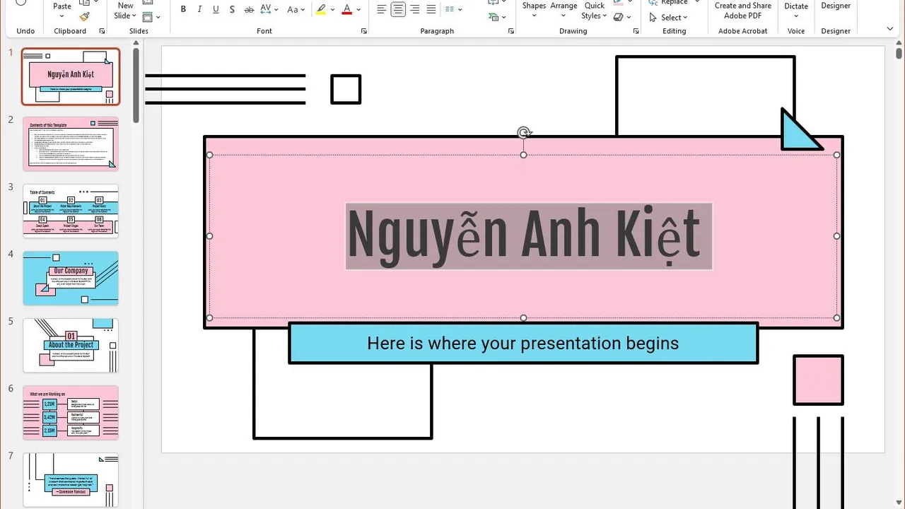This screenshot has width=905, height=509.
Task: Toggle bold formatting on the title
Action: point(183,10)
